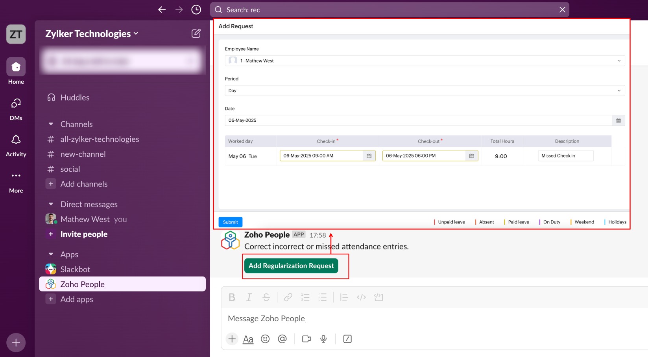Go forward in Slack history
Image resolution: width=648 pixels, height=357 pixels.
(x=179, y=10)
